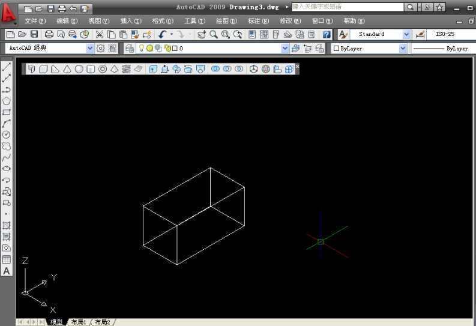Apply Union to solids

(x=215, y=69)
